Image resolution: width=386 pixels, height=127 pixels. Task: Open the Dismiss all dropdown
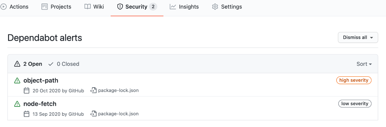tap(358, 37)
